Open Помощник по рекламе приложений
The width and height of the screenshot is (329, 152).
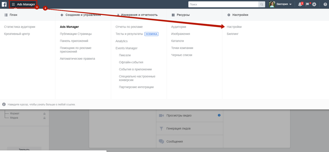76,50
